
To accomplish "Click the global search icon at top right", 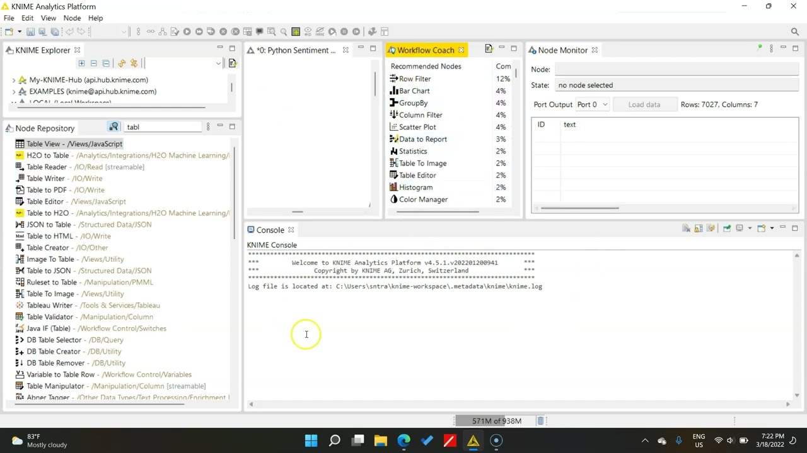I will click(x=795, y=31).
